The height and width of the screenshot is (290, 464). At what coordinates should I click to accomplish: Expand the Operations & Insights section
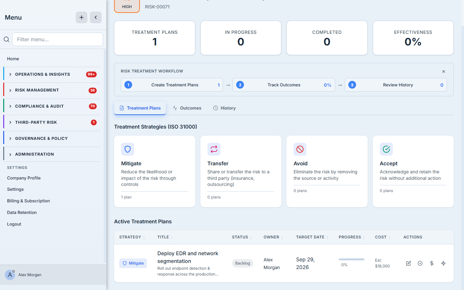(x=52, y=74)
